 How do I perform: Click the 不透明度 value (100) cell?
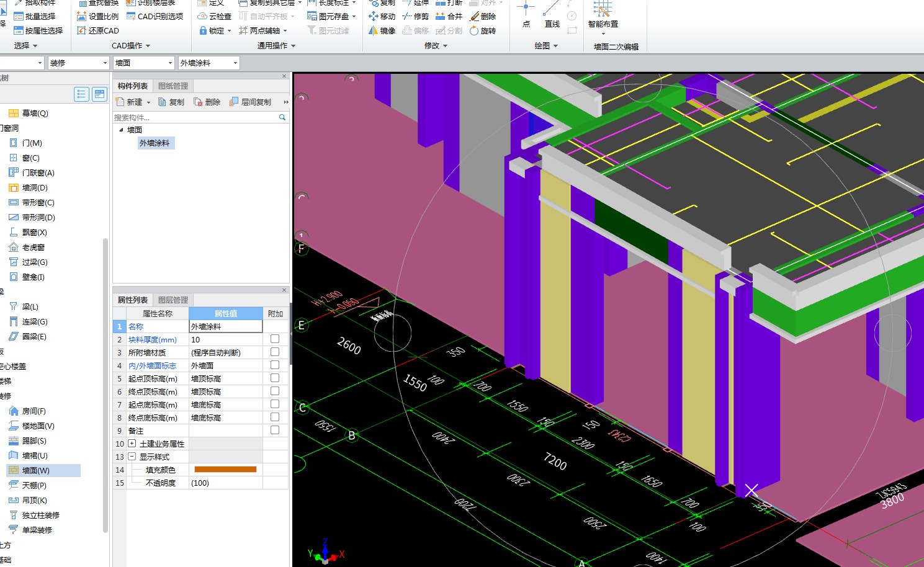point(226,483)
